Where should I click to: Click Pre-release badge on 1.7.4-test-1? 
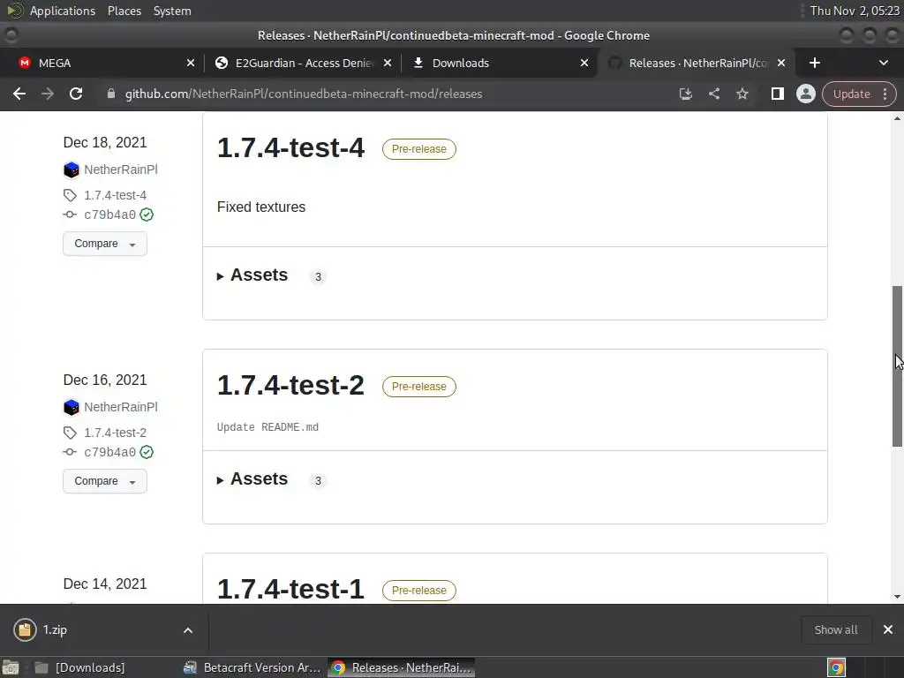[x=419, y=591]
